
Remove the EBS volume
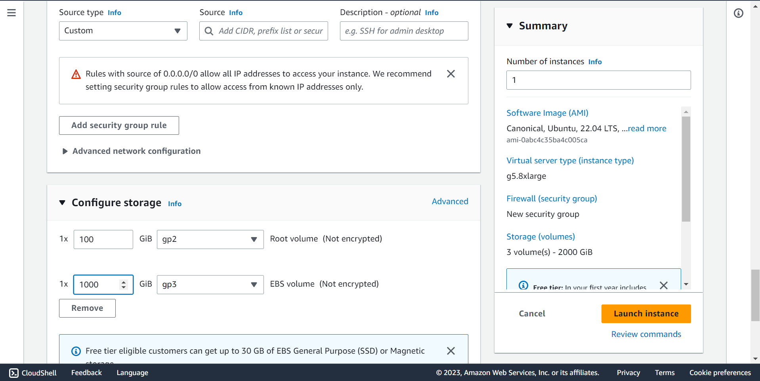(x=87, y=308)
